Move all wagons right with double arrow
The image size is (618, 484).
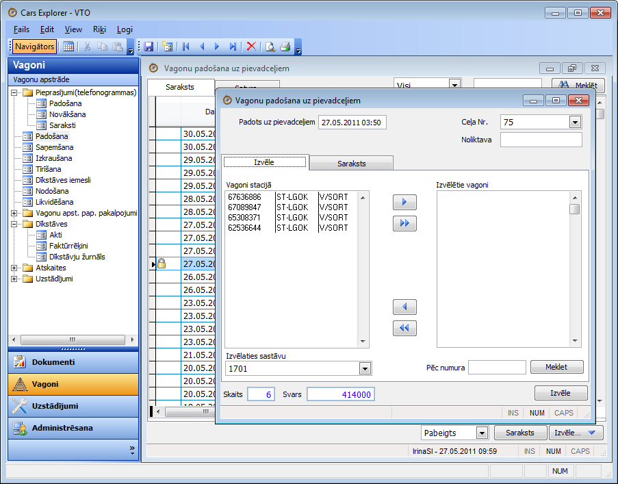click(404, 223)
